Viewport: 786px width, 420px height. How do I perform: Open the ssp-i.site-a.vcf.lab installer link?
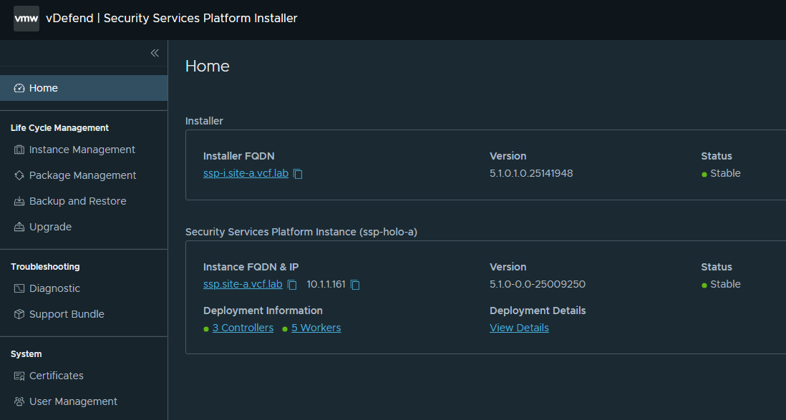pyautogui.click(x=246, y=173)
